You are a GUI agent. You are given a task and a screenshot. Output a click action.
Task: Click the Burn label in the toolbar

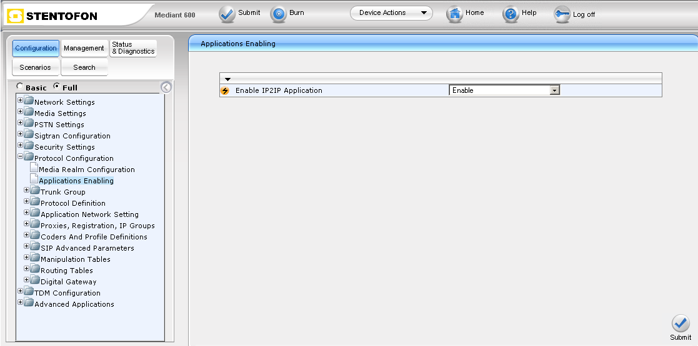tap(296, 12)
